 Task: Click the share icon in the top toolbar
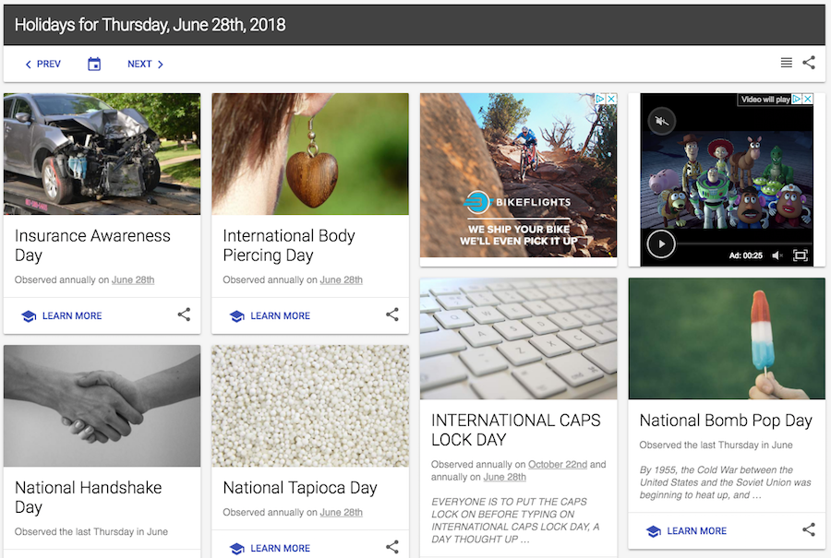(809, 63)
